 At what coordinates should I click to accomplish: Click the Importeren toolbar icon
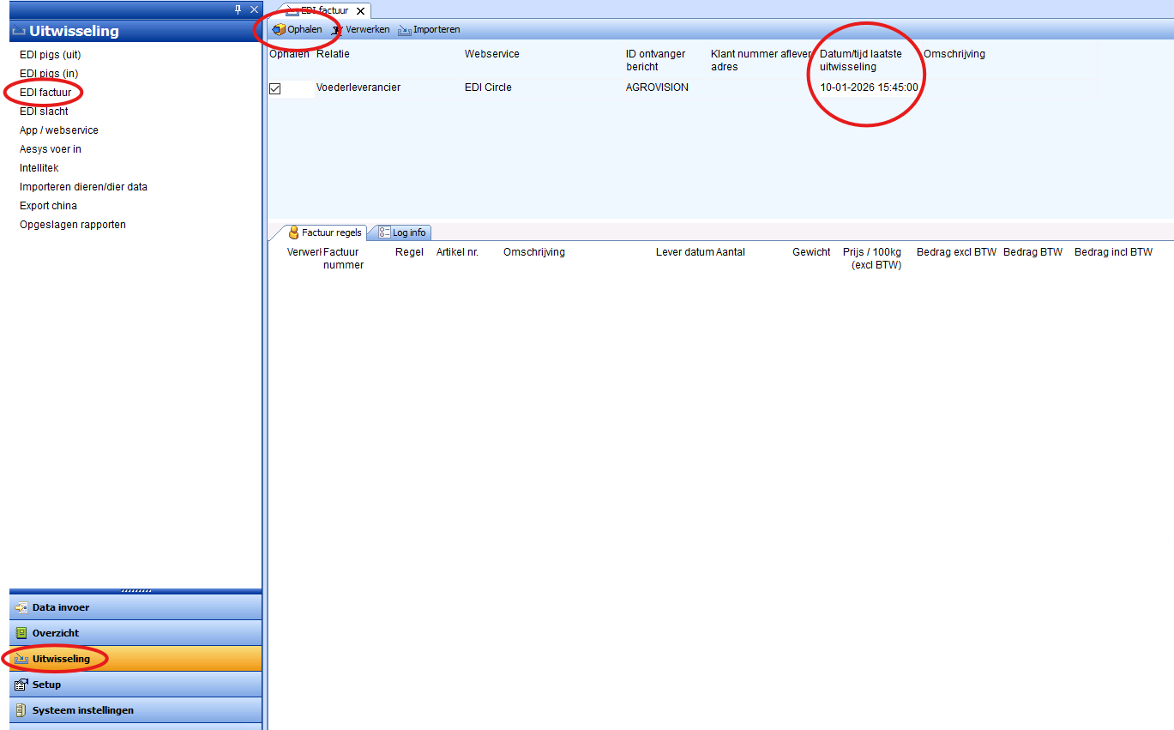[405, 29]
